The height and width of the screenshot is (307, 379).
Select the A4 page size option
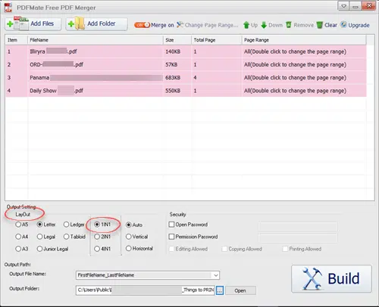click(x=18, y=237)
